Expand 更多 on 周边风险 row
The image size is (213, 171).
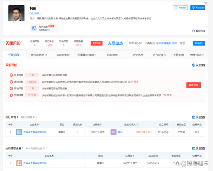[136, 82]
